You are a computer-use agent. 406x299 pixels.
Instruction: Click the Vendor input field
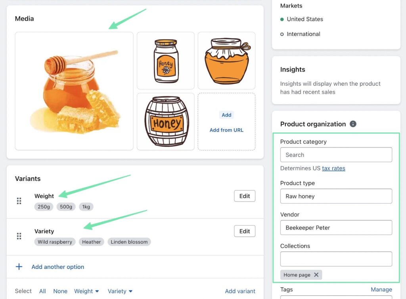[336, 228]
